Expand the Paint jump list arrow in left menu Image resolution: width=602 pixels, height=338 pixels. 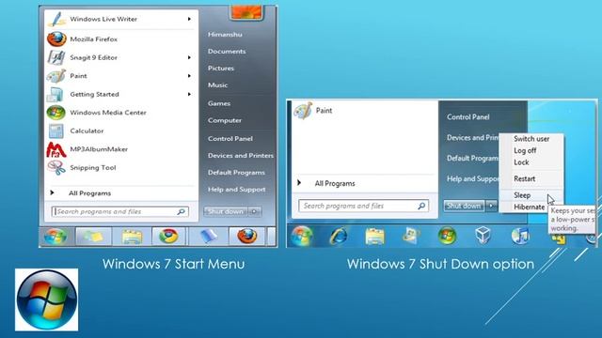pos(189,76)
